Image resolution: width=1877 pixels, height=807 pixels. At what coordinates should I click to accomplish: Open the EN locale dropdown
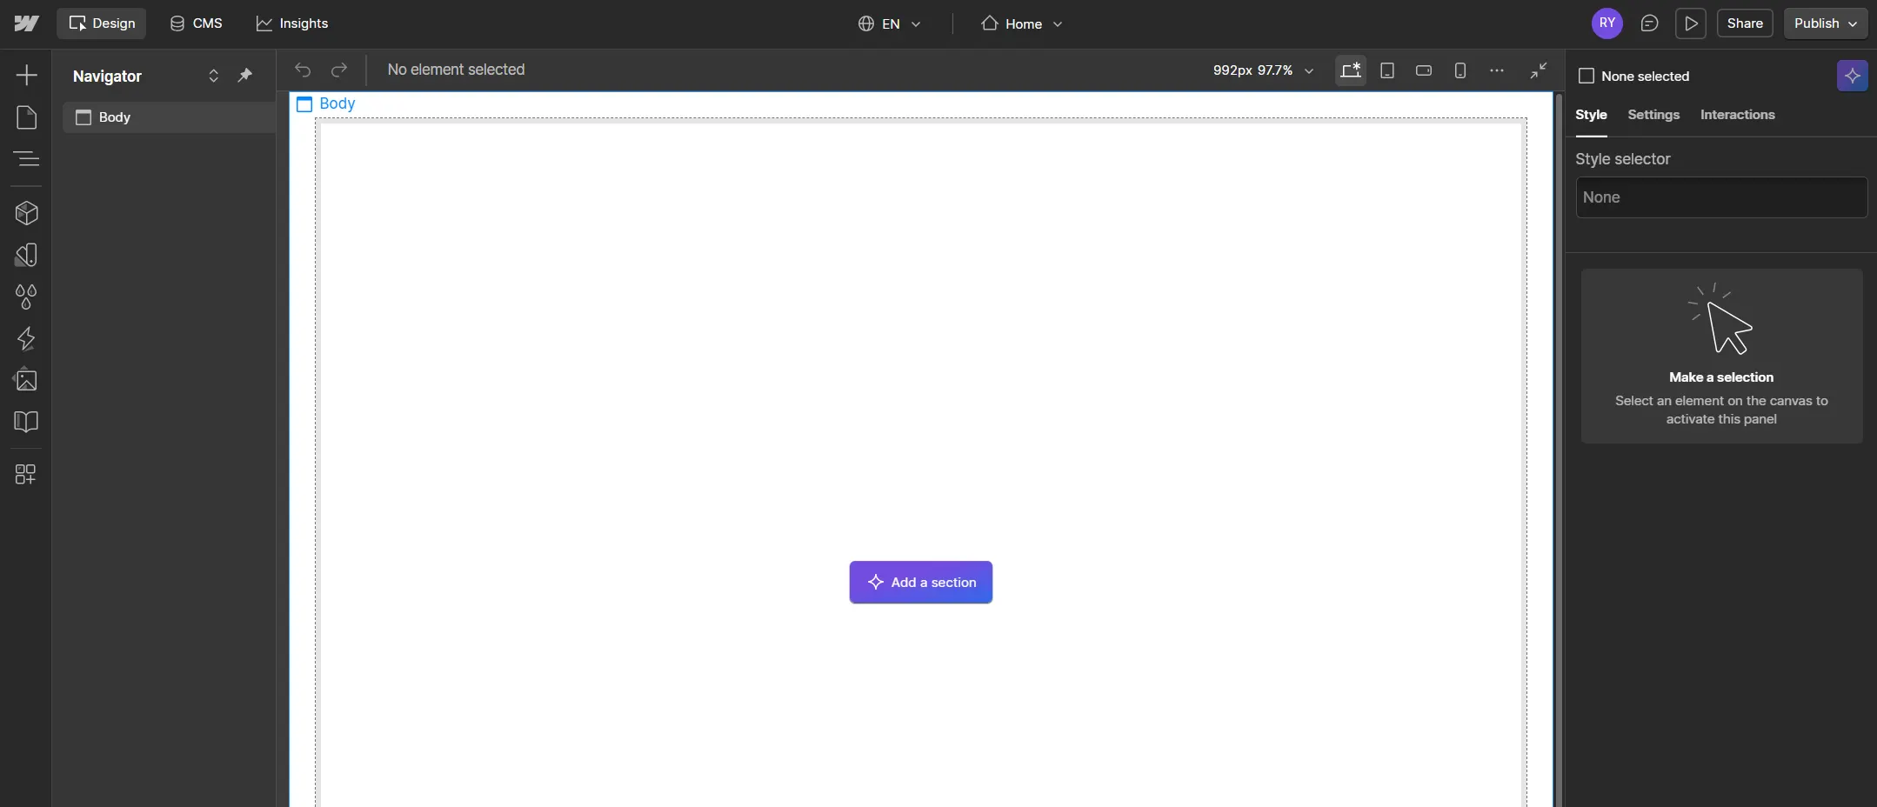[889, 24]
